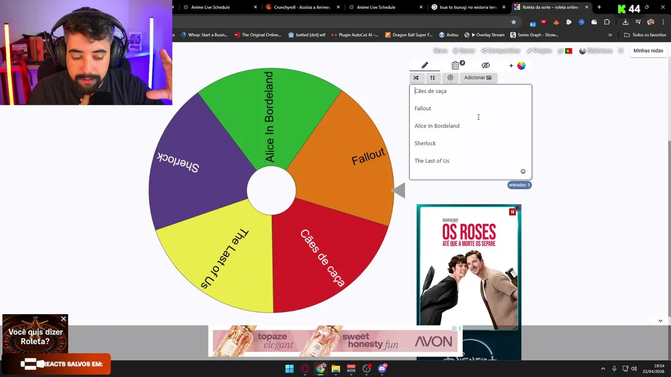671x377 pixels.
Task: Open the browser extensions puzzle icon
Action: [x=607, y=22]
